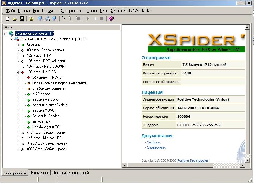Viewport: 254px width, 183px height.
Task: Click the Save floppy disk icon
Action: 22,19
